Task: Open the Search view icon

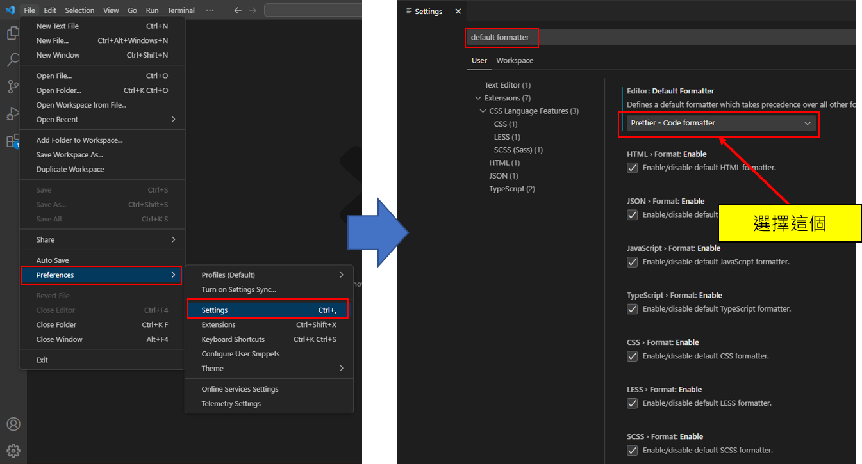Action: [13, 60]
